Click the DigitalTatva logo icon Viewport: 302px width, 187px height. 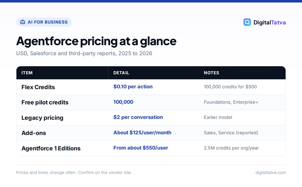coord(247,22)
